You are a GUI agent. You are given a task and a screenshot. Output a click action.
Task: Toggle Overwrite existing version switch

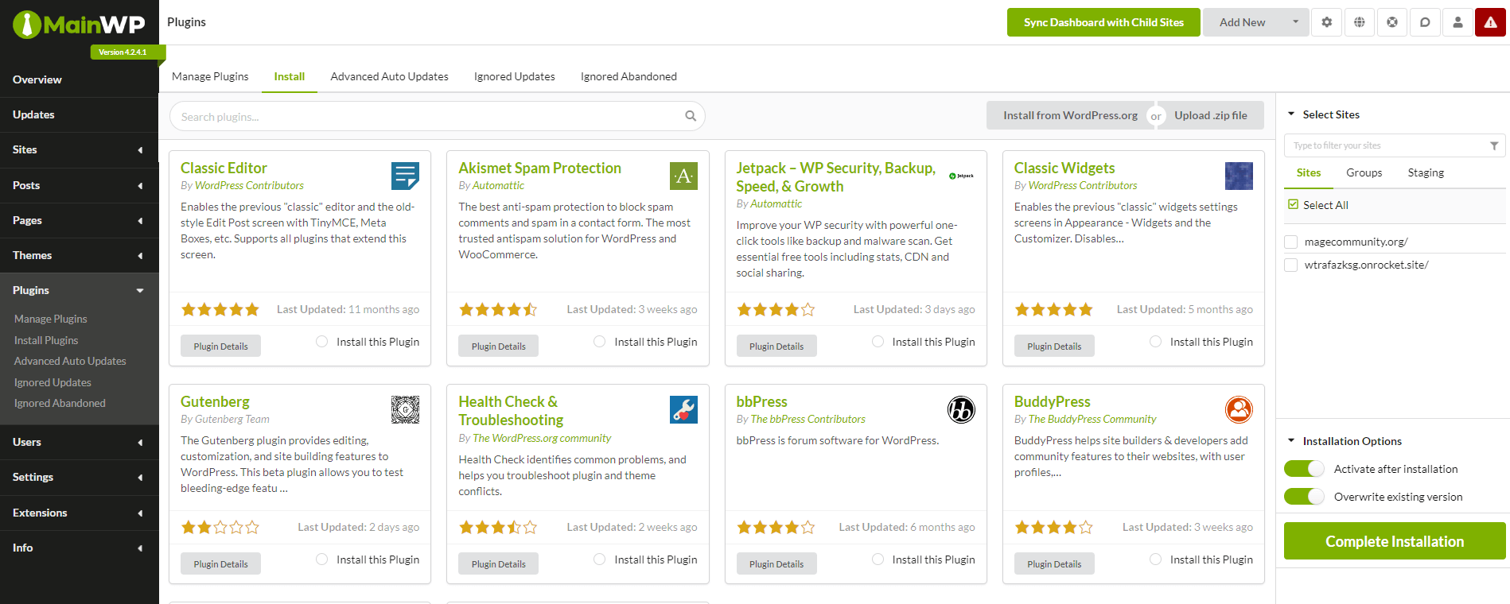tap(1304, 497)
